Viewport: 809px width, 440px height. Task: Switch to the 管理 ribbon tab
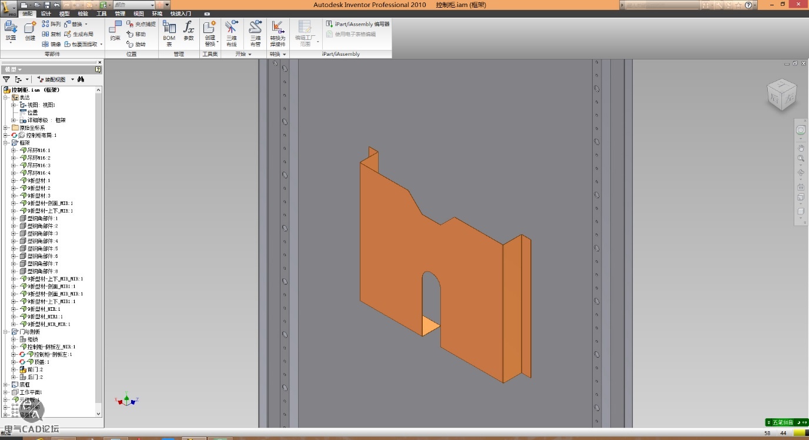tap(120, 13)
